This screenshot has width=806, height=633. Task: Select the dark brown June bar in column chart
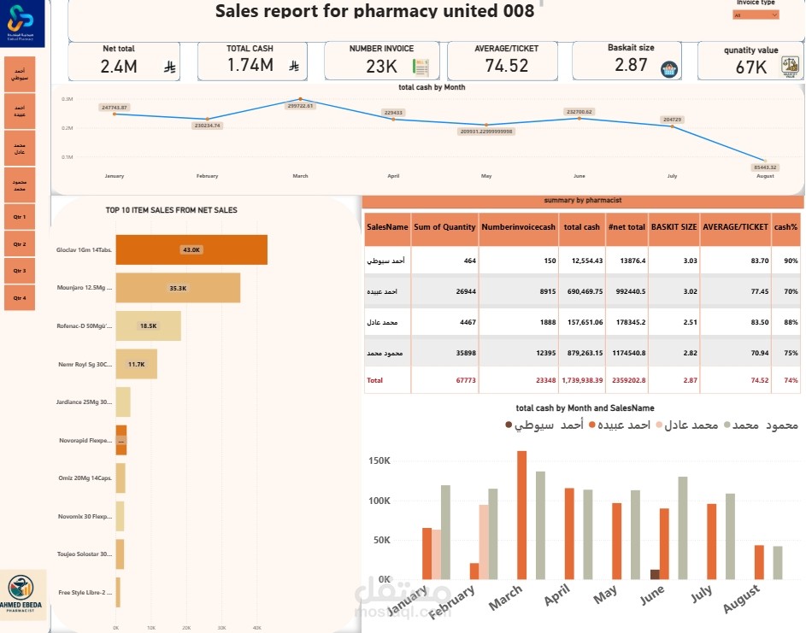pyautogui.click(x=655, y=574)
